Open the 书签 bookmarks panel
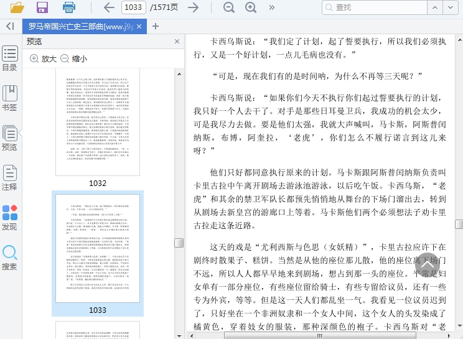Image resolution: width=463 pixels, height=339 pixels. (10, 98)
